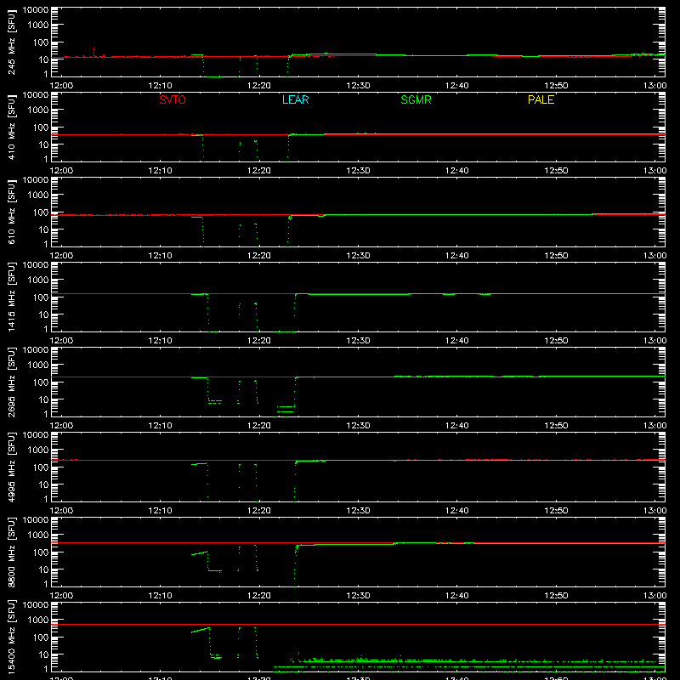The image size is (680, 680).
Task: Click the 12:20 tick label under 8800 MHz plot
Action: 259,596
